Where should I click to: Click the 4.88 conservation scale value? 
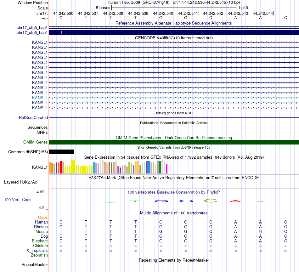(40, 192)
